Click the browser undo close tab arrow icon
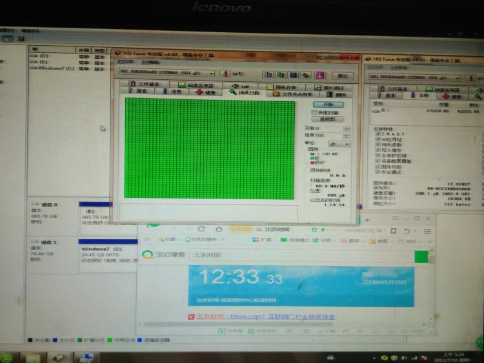The image size is (484, 363). tap(407, 231)
